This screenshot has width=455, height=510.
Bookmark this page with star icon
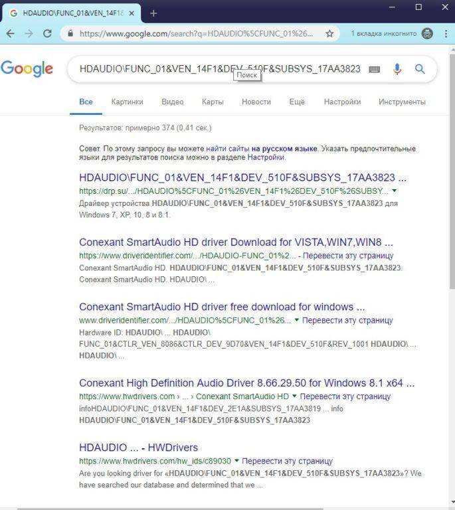click(x=329, y=33)
